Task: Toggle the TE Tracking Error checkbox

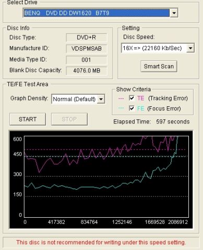Action: (132, 98)
